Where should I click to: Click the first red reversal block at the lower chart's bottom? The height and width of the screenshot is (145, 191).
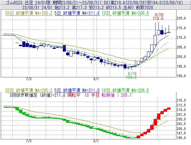coord(138,137)
